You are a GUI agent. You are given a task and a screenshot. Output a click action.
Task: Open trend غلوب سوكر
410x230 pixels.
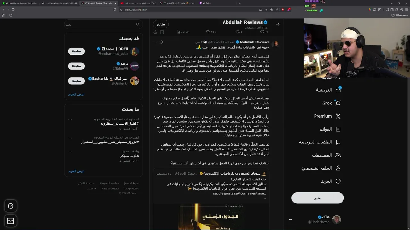(x=129, y=156)
